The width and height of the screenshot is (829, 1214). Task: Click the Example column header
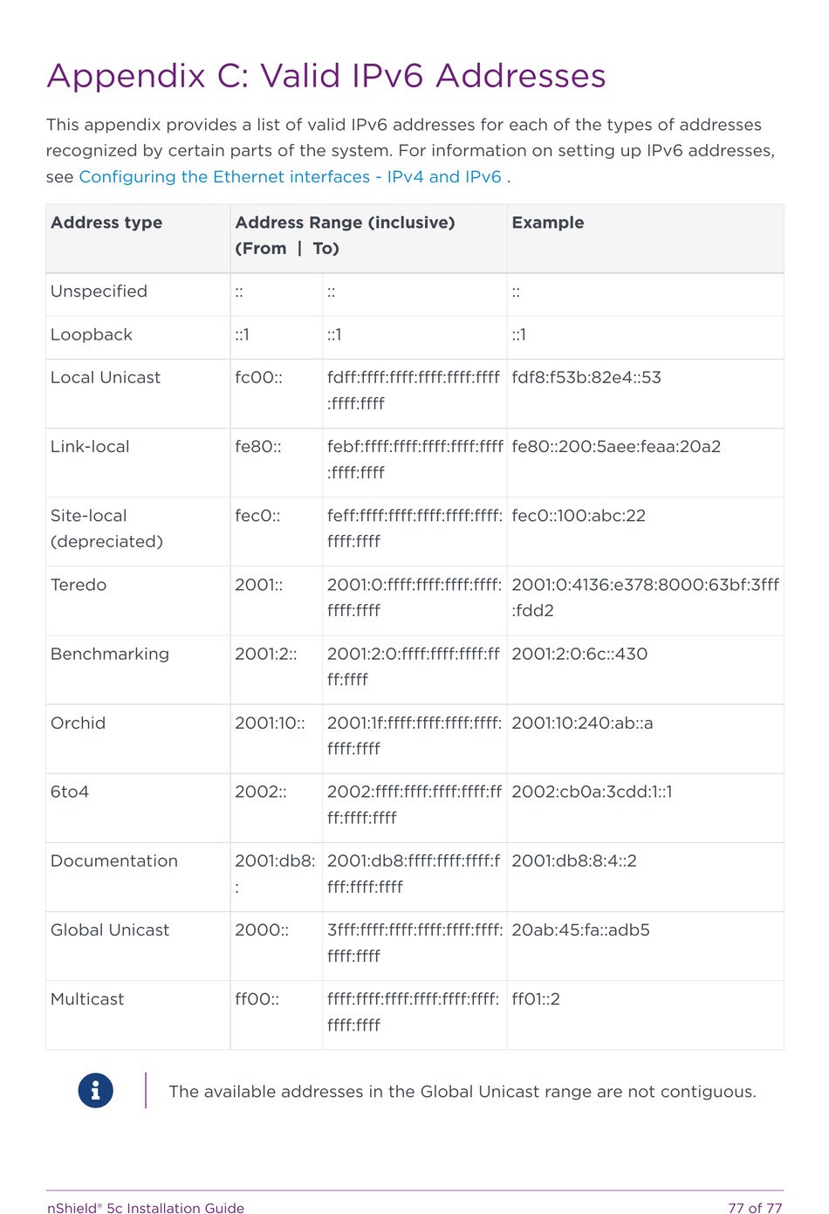pos(548,223)
